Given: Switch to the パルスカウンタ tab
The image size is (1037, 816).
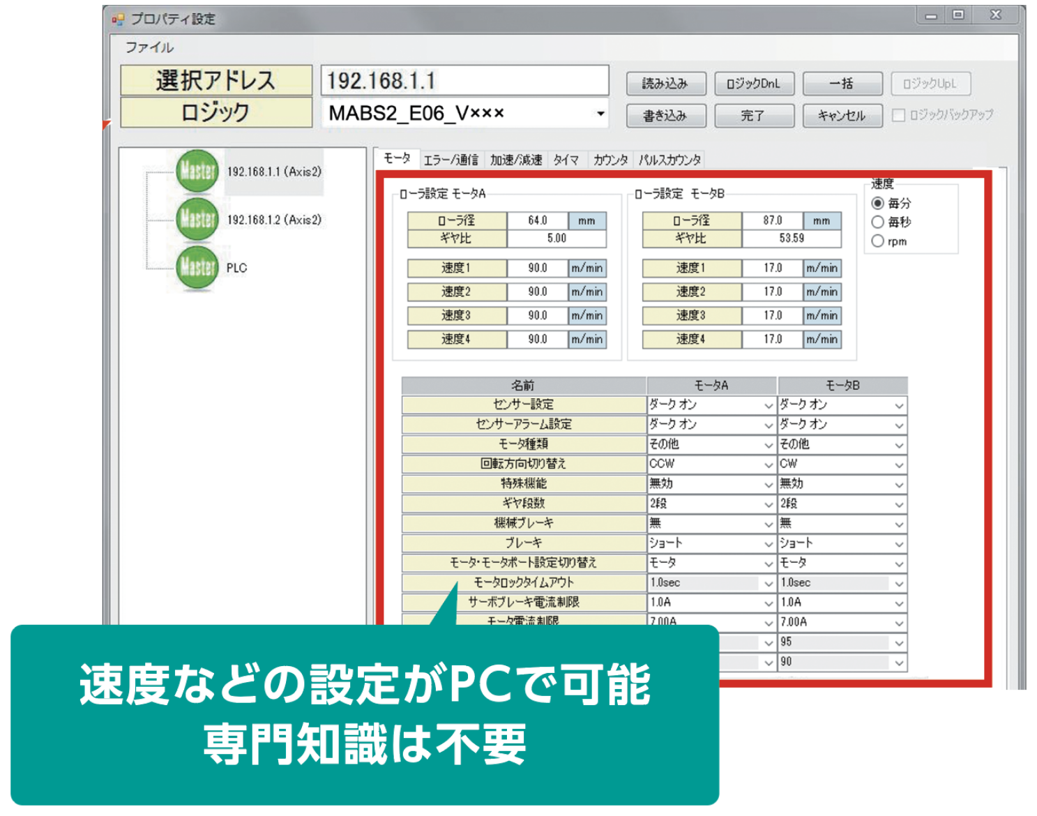Looking at the screenshot, I should click(669, 160).
